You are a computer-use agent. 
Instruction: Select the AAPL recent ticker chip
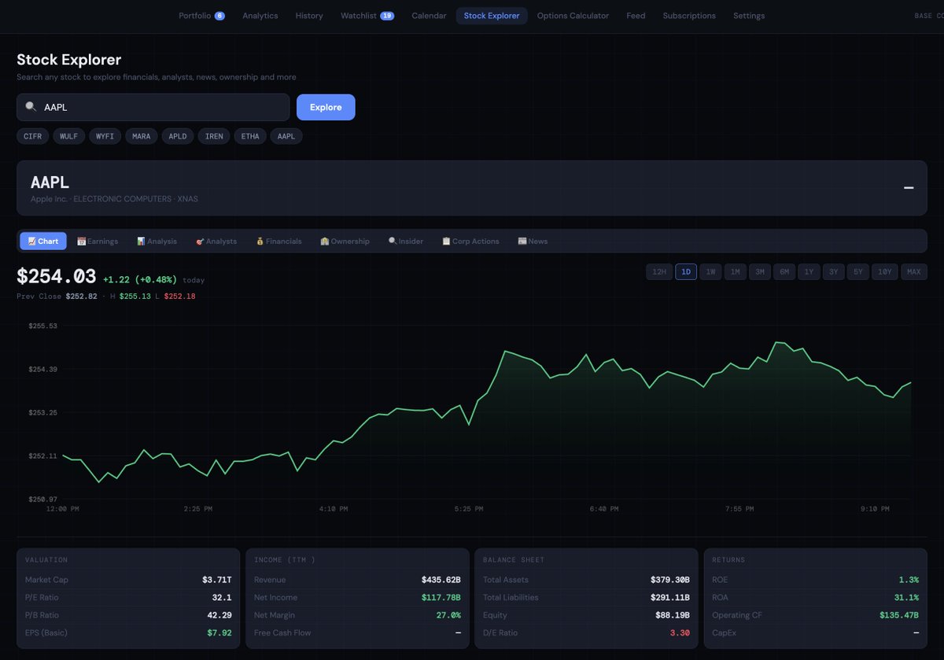pyautogui.click(x=286, y=136)
